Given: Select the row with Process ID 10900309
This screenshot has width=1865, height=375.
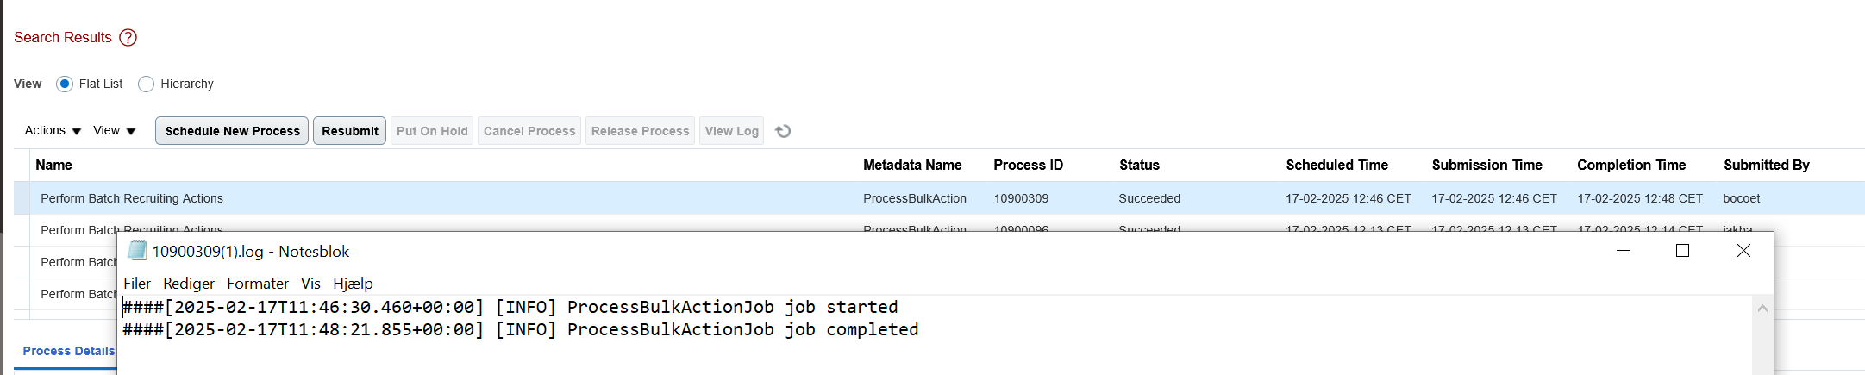Looking at the screenshot, I should [939, 198].
